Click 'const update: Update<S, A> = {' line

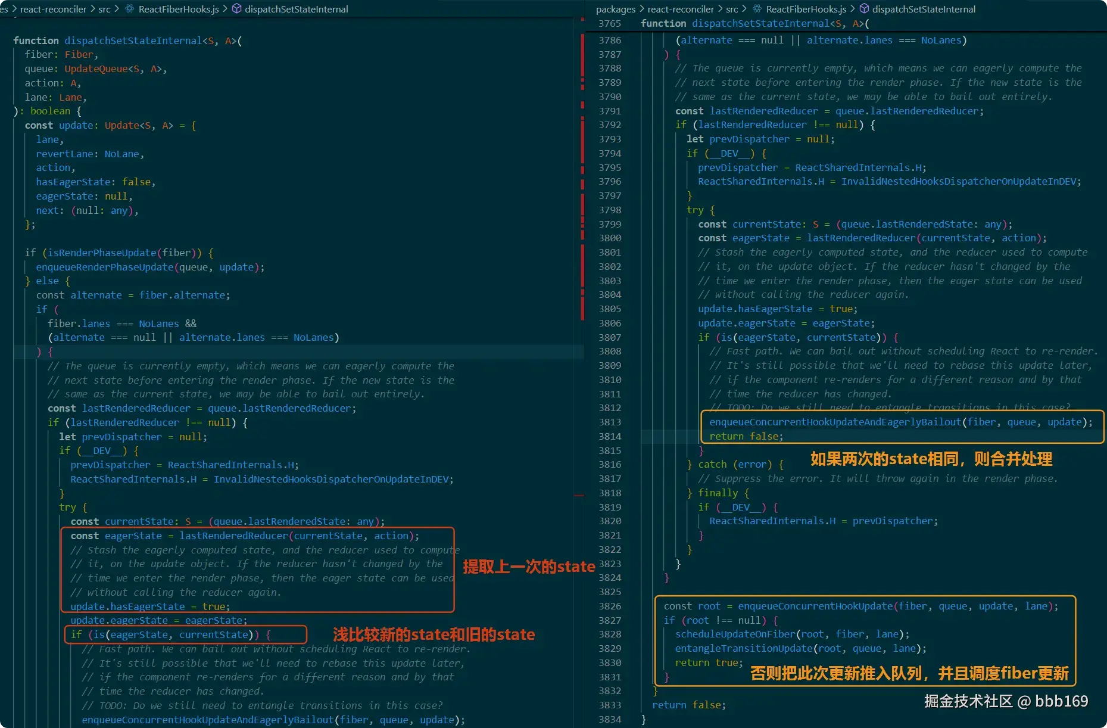click(x=110, y=125)
